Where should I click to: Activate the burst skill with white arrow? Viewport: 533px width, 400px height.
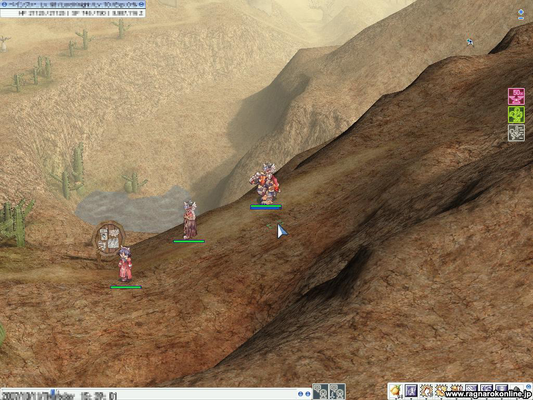(441, 391)
